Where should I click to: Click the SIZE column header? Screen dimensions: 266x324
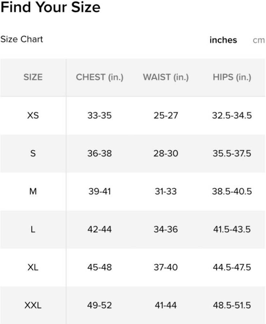pyautogui.click(x=33, y=77)
